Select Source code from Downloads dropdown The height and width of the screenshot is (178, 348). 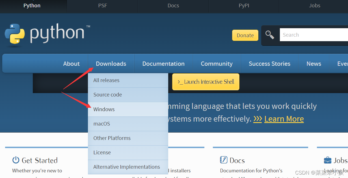click(x=128, y=95)
